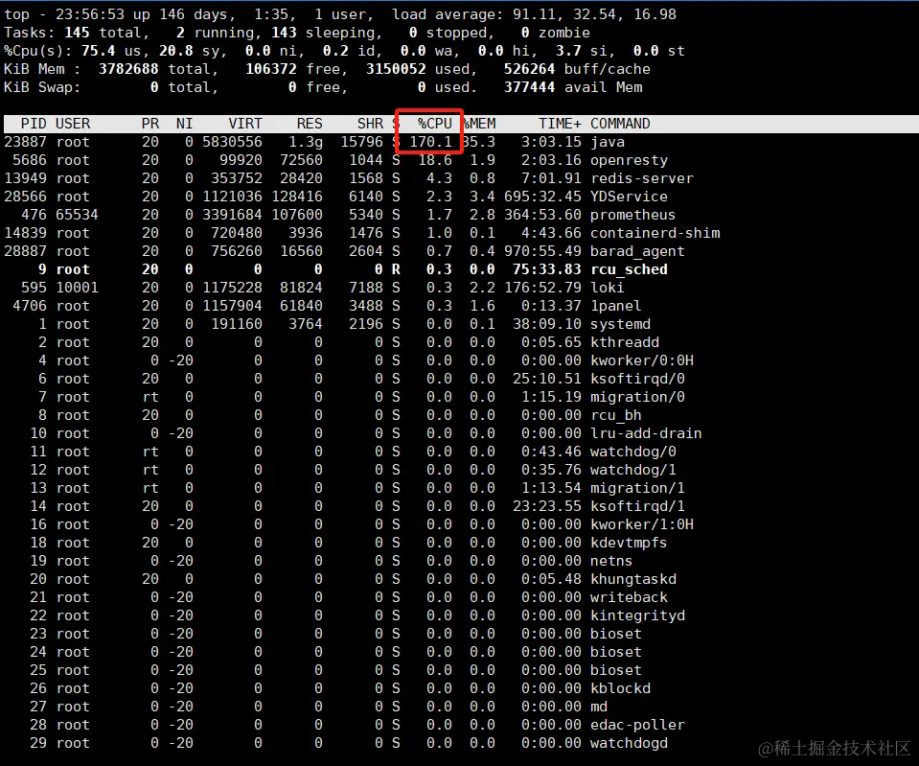Click the migration/1 command

[637, 487]
